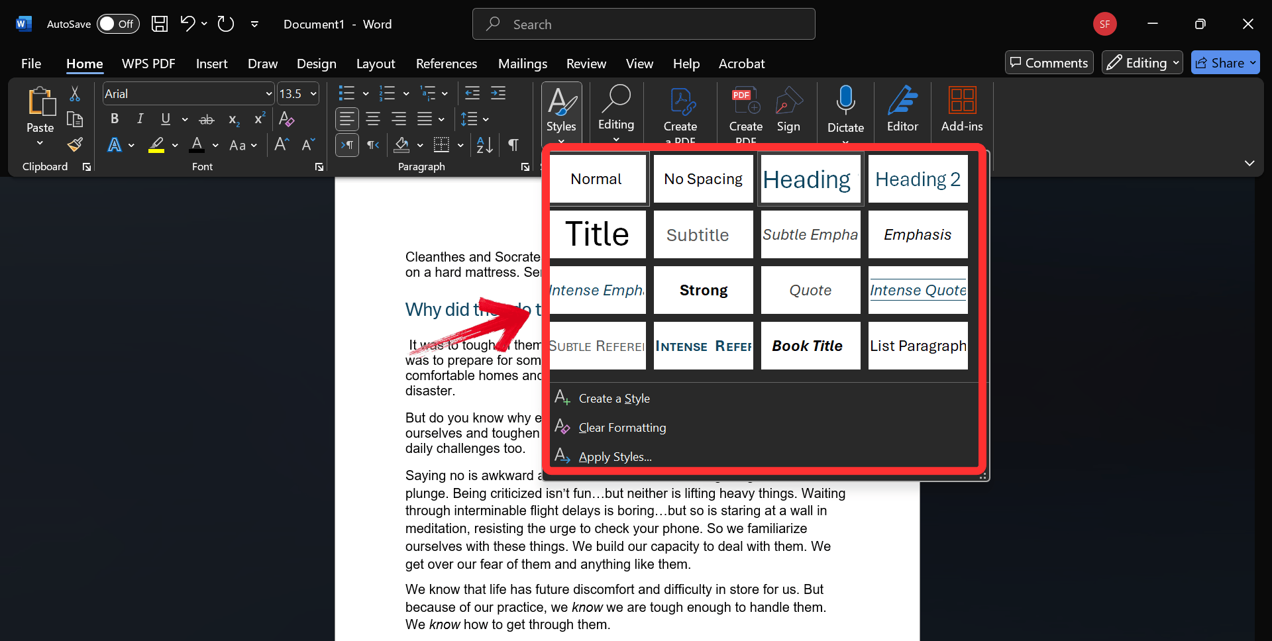The height and width of the screenshot is (641, 1272).
Task: Click the Cut scissors icon
Action: click(75, 94)
